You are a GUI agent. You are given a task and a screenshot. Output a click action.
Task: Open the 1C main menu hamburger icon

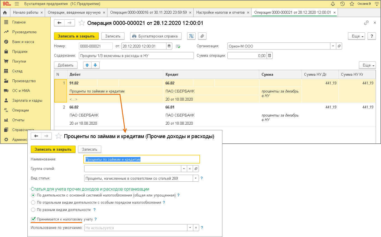17,4
